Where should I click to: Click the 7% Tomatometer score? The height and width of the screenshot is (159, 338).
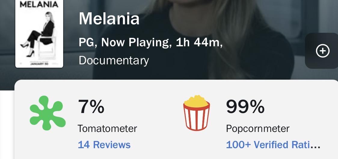point(91,106)
